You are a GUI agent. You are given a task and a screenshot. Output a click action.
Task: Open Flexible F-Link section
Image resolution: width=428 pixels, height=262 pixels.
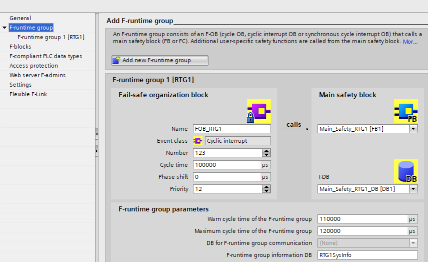click(x=28, y=94)
